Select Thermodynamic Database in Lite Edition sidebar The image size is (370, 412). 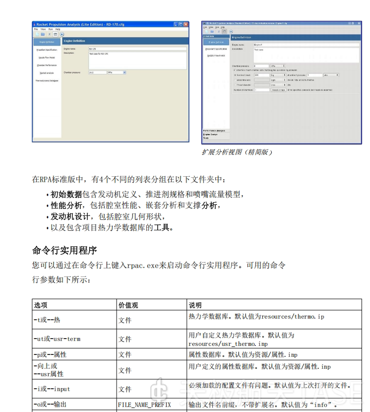pyautogui.click(x=47, y=81)
